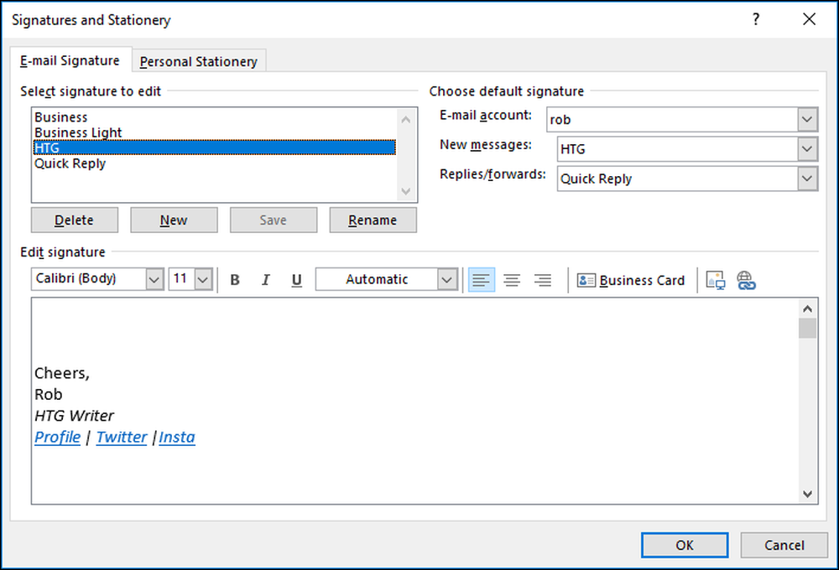
Task: Toggle Bold formatting in signature editor
Action: [234, 280]
